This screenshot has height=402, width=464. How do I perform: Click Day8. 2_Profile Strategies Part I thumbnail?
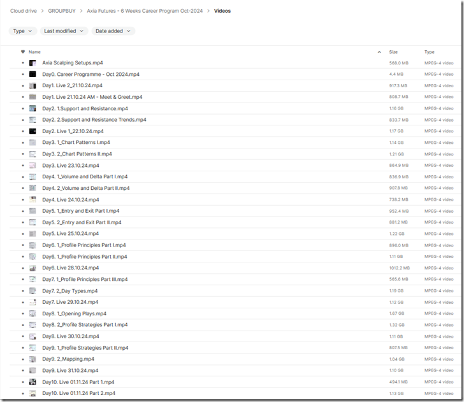33,325
